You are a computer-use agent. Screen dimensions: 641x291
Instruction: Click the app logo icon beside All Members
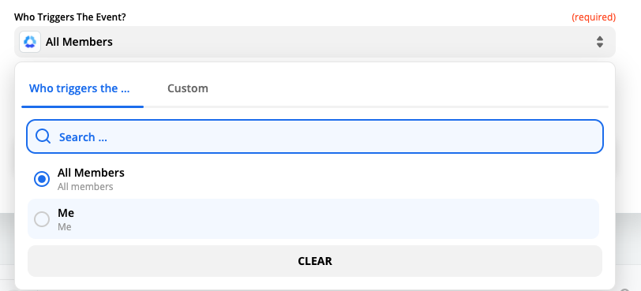tap(30, 42)
